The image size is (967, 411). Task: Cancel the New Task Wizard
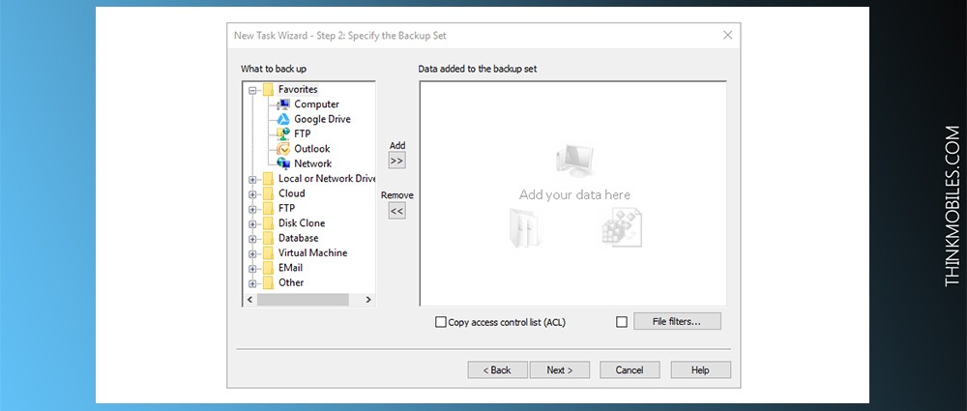point(630,370)
